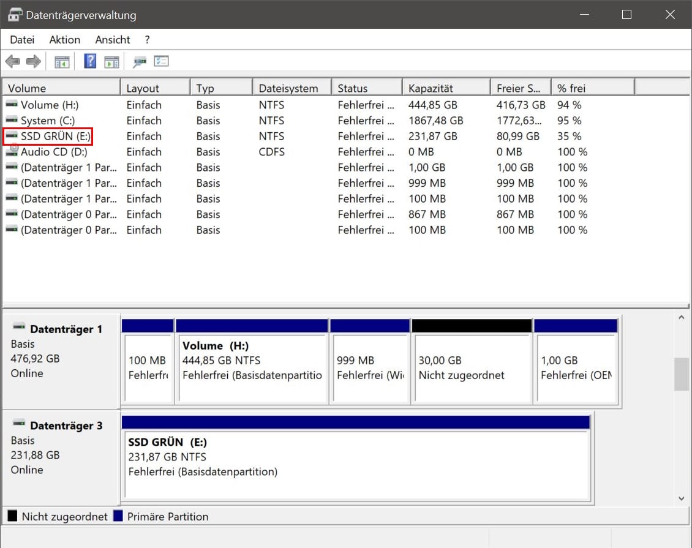This screenshot has height=548, width=692.
Task: Click the disk pane vertical scrollbar thumb
Action: (682, 374)
